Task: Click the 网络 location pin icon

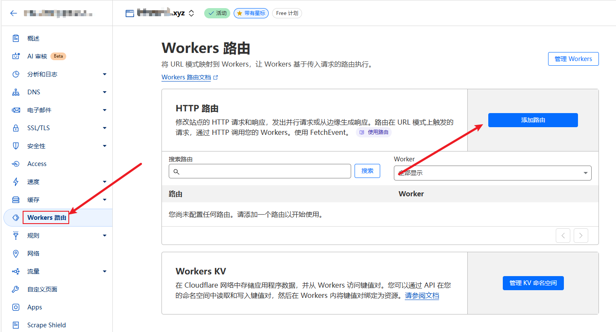Action: coord(16,253)
